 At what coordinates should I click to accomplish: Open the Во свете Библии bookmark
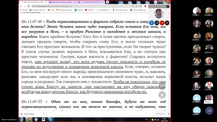point(103,10)
